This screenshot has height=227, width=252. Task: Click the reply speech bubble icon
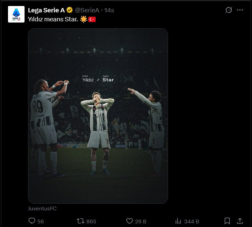coord(32,221)
